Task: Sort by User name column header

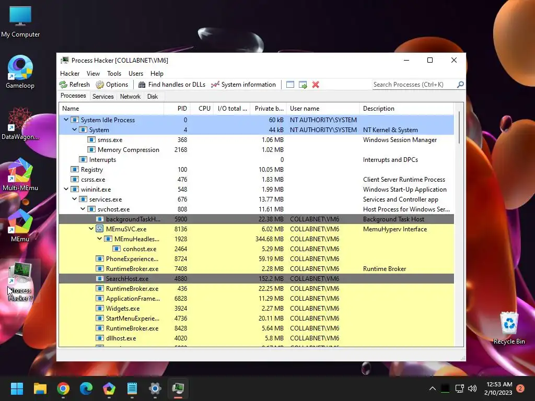Action: pyautogui.click(x=323, y=109)
